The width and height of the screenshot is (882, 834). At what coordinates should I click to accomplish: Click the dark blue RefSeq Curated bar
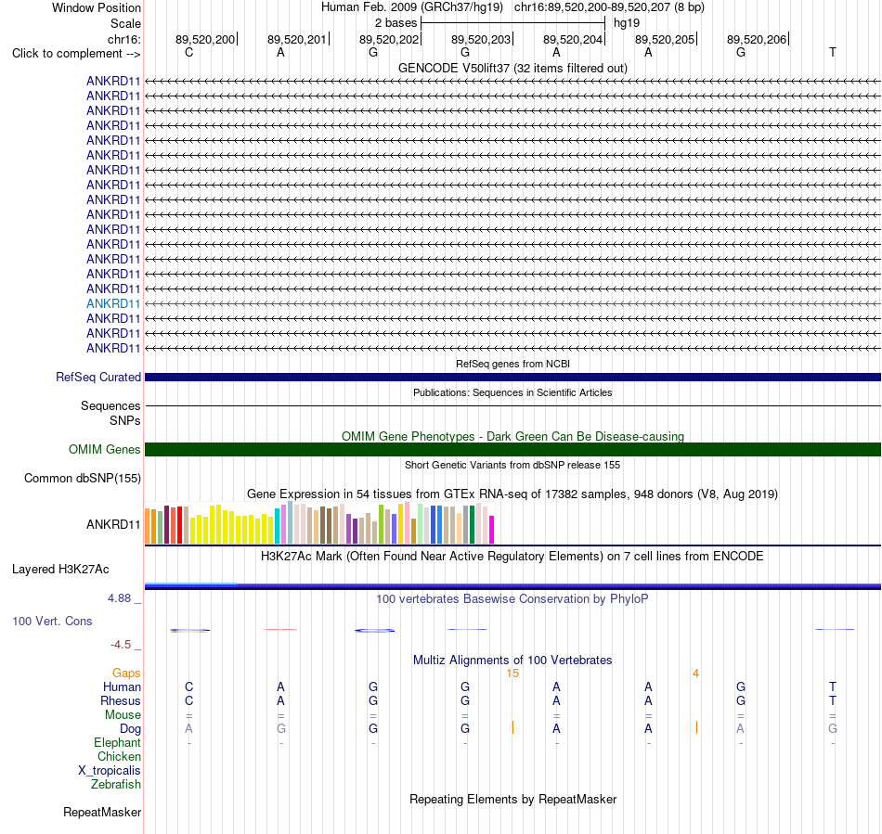(x=512, y=377)
